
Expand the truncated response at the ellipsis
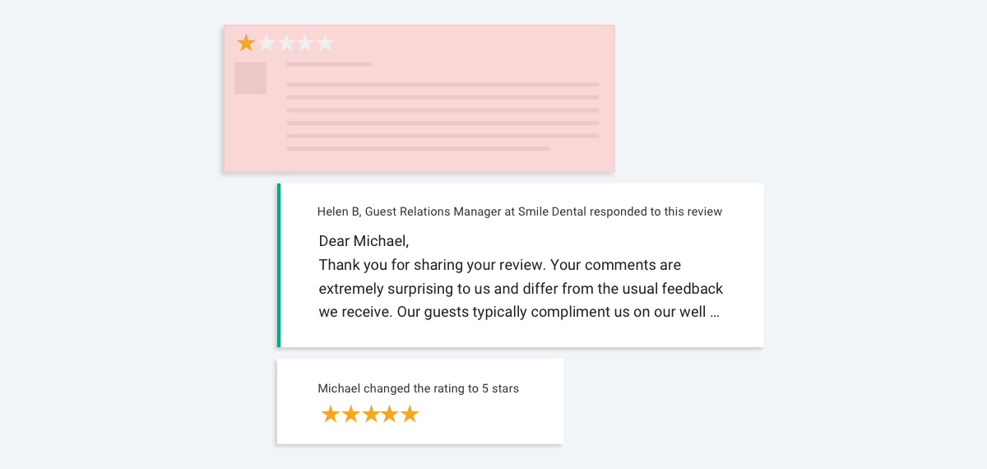coord(714,313)
